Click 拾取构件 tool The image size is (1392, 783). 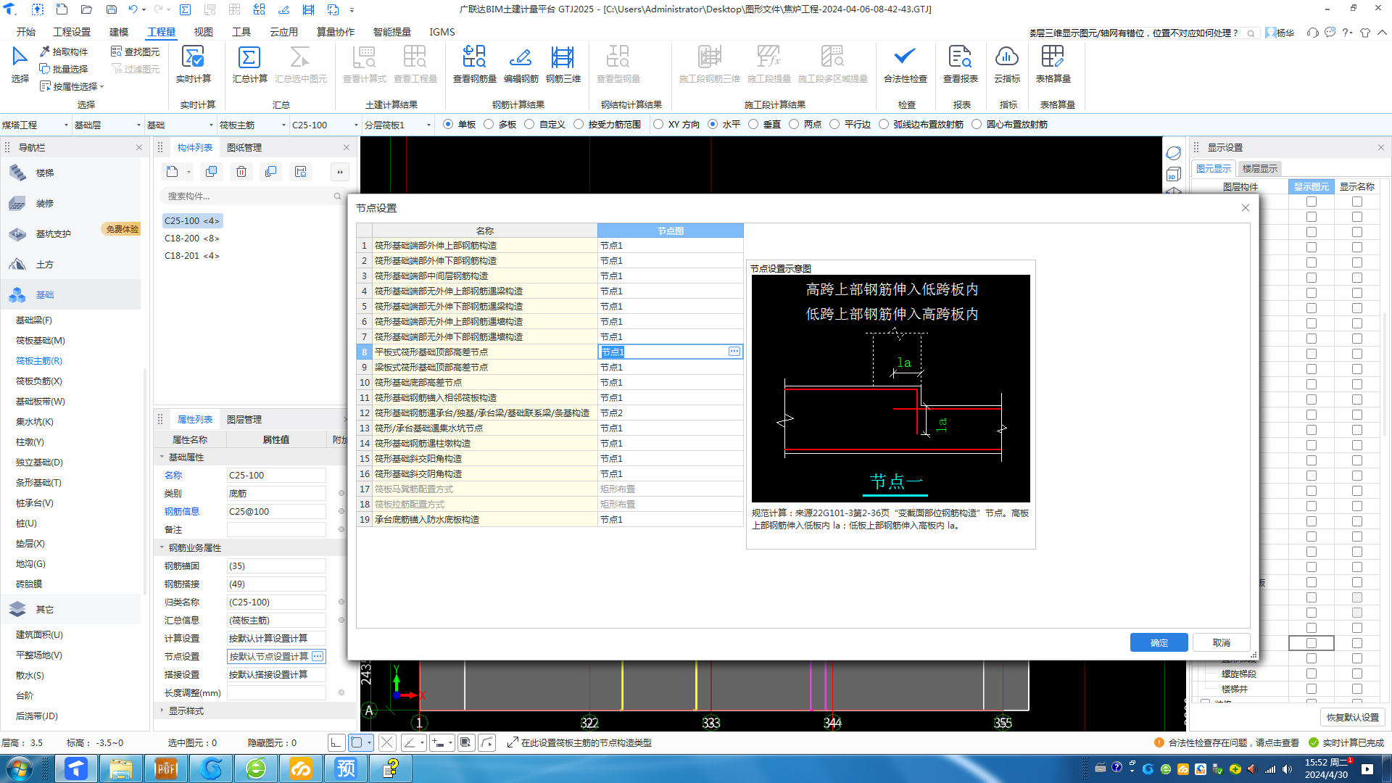click(64, 51)
